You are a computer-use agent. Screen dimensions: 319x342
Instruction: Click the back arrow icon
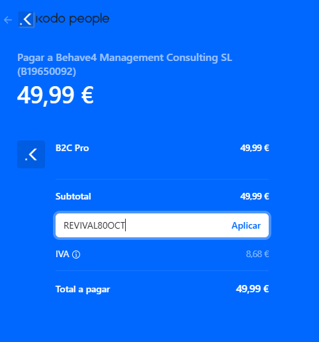coord(8,20)
